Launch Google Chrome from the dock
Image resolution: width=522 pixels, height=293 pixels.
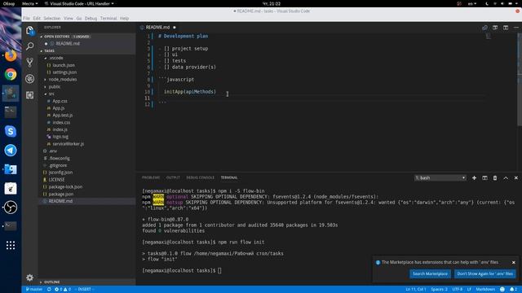[11, 74]
